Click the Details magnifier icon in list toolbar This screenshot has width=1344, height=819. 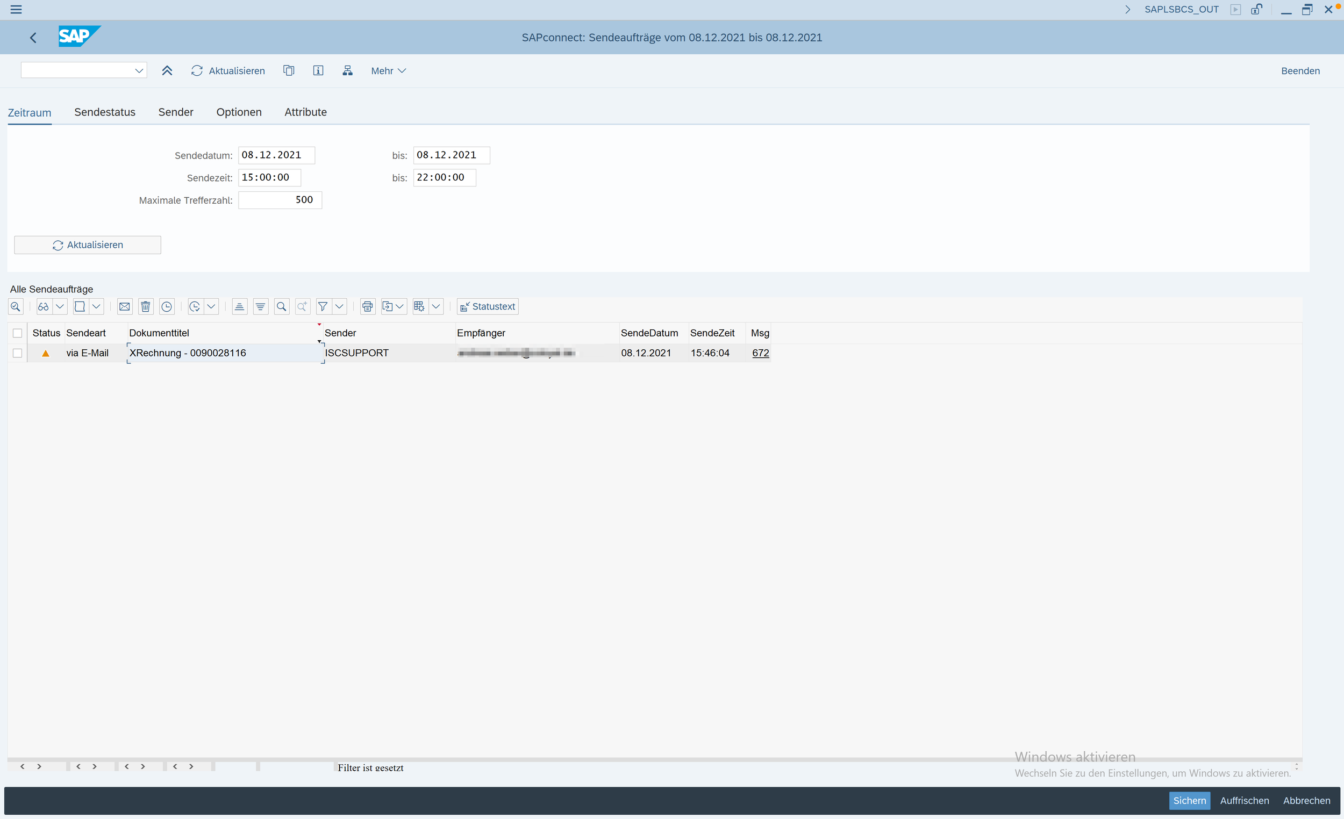click(15, 306)
